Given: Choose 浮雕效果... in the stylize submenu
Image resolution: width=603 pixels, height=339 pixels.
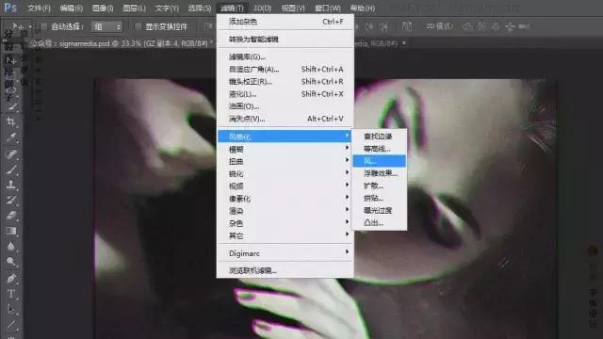Looking at the screenshot, I should click(379, 173).
